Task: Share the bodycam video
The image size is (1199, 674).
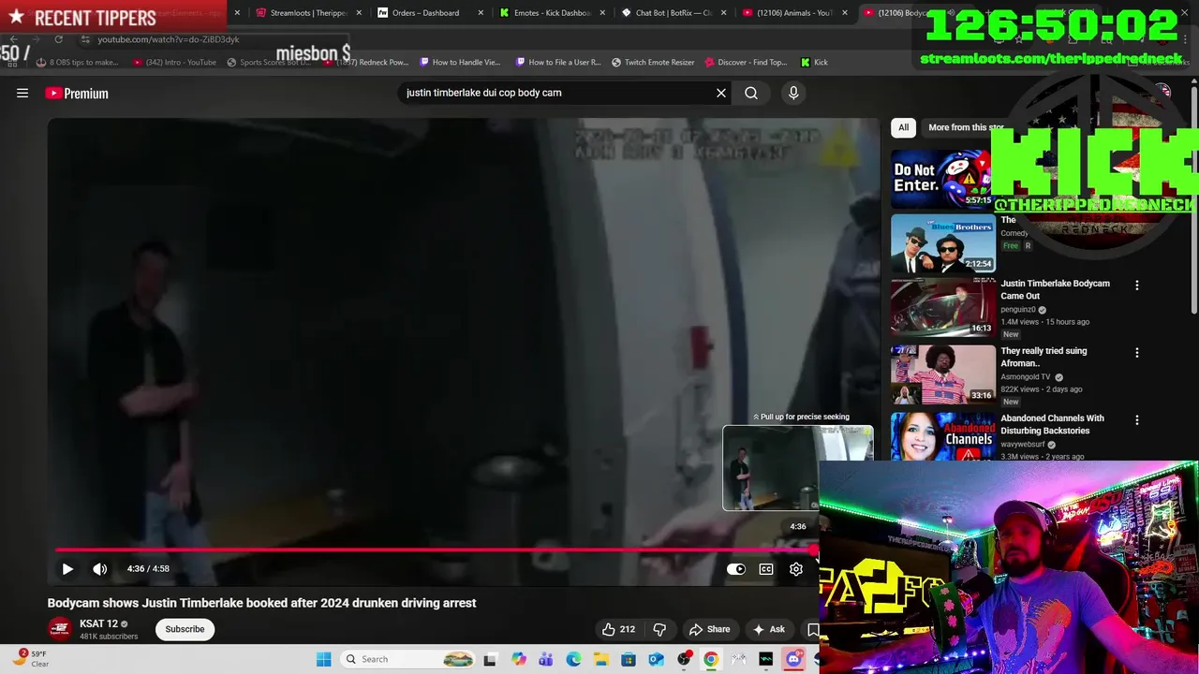Action: click(709, 629)
